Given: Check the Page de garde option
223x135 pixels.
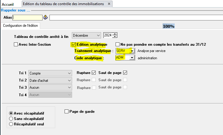Looking at the screenshot, I should tap(67, 112).
